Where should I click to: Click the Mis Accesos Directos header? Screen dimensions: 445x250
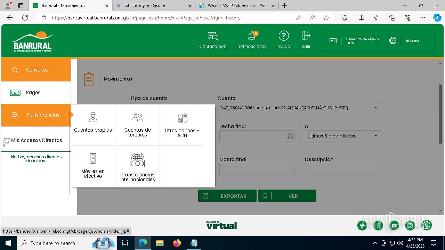click(x=37, y=140)
